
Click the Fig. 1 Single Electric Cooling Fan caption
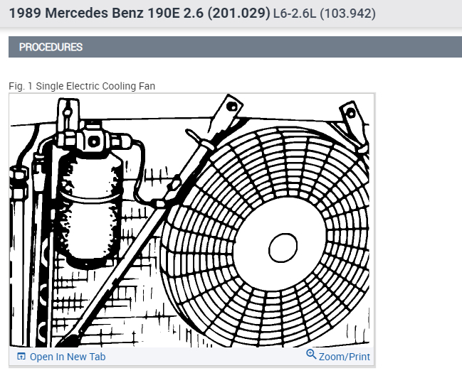tap(82, 86)
